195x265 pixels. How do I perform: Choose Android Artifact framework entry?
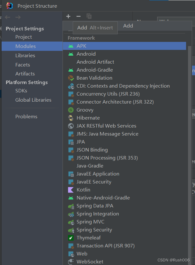coord(124,62)
